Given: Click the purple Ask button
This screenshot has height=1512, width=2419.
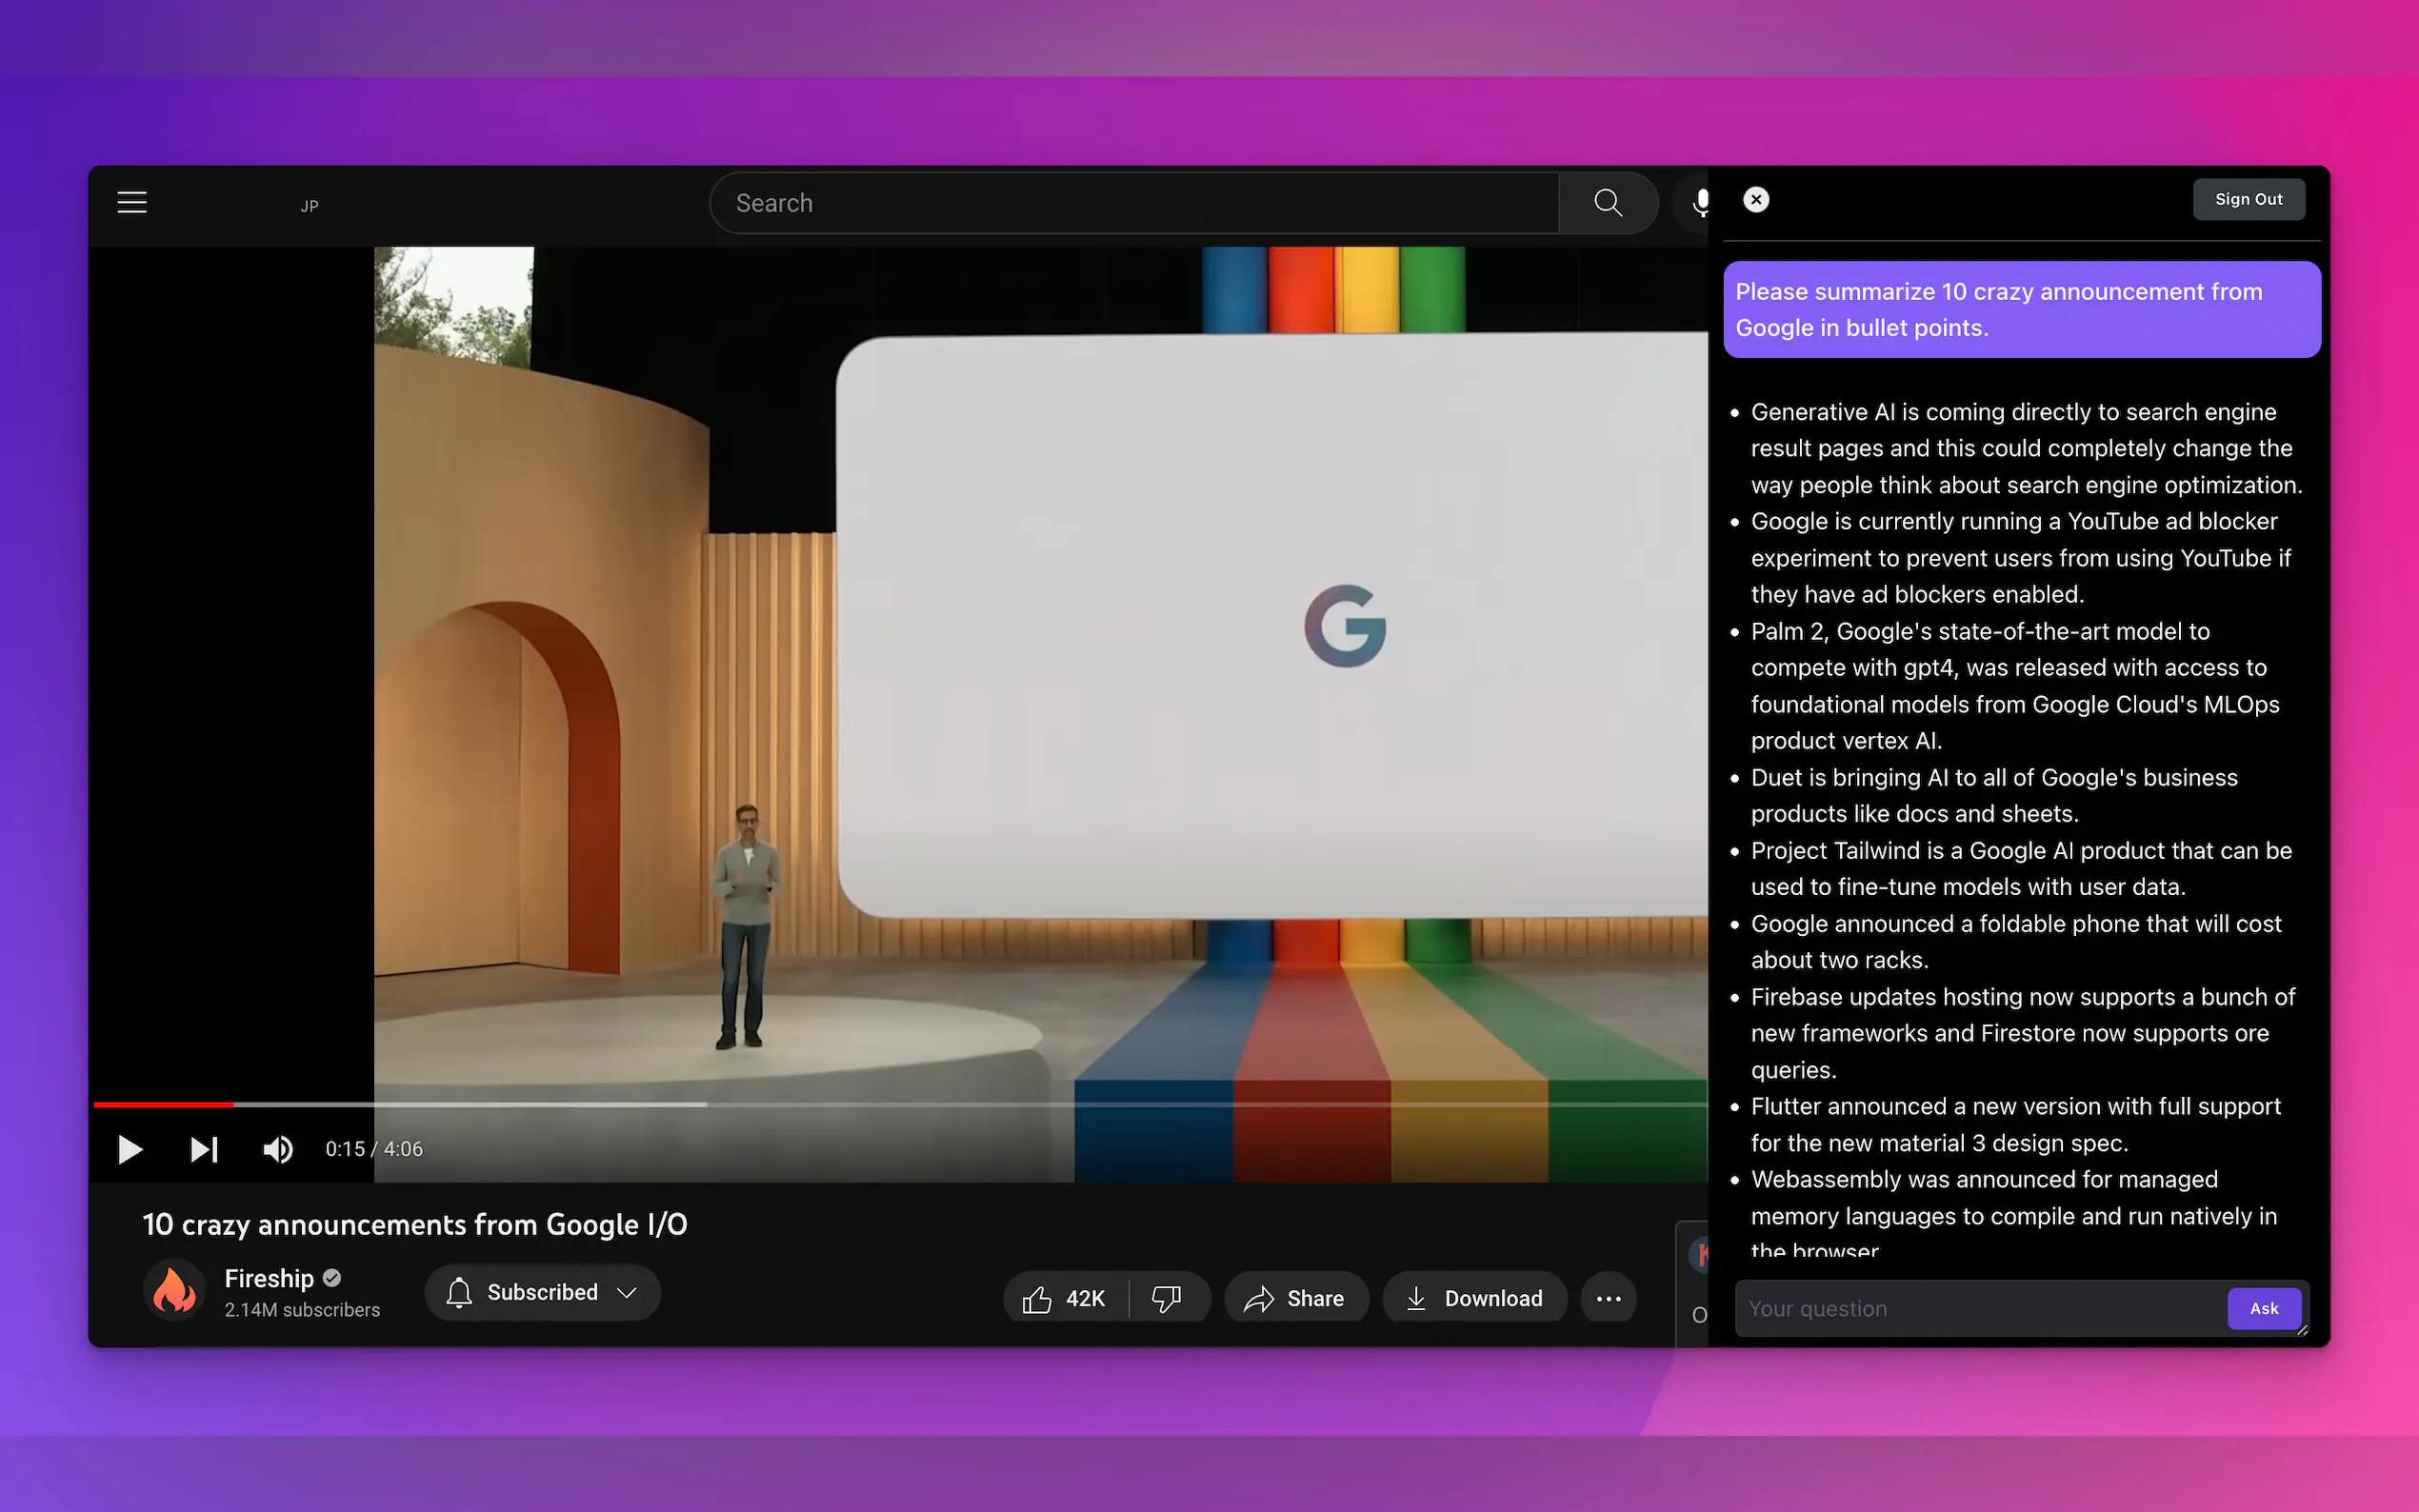Looking at the screenshot, I should (x=2263, y=1308).
